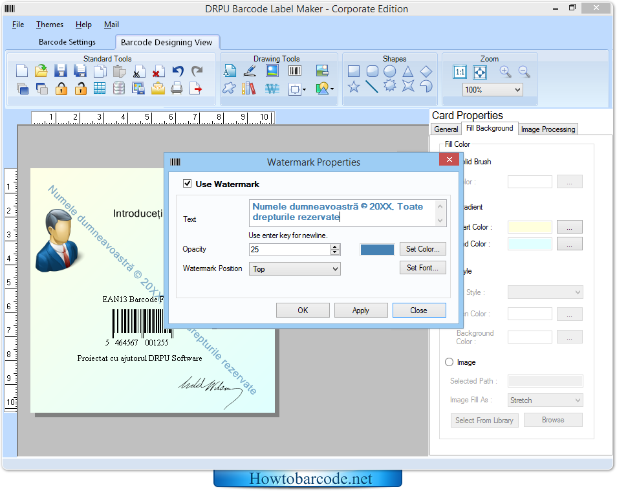
Task: Open the Image Fill As Stretch dropdown
Action: point(545,400)
